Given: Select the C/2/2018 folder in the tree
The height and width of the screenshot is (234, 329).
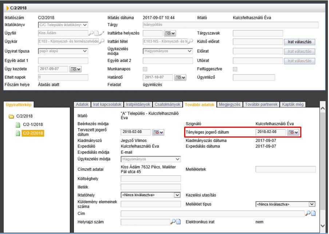Looking at the screenshot, I should pyautogui.click(x=20, y=116).
